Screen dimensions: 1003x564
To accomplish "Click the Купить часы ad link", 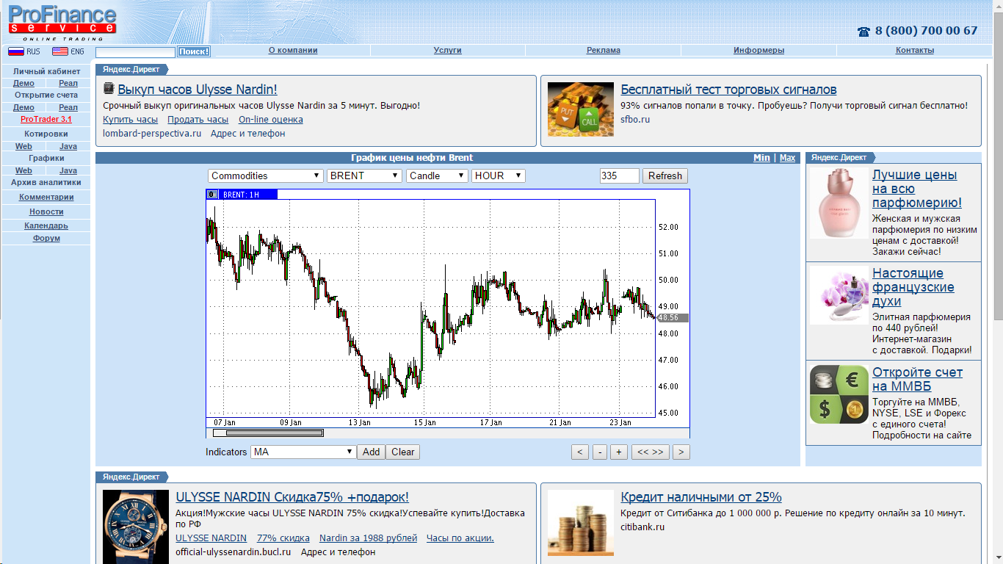I will click(130, 120).
